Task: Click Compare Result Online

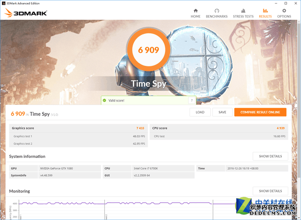Action: pos(260,112)
